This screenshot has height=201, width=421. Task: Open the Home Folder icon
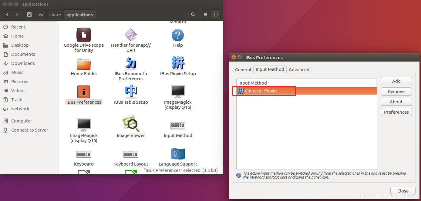pyautogui.click(x=84, y=64)
